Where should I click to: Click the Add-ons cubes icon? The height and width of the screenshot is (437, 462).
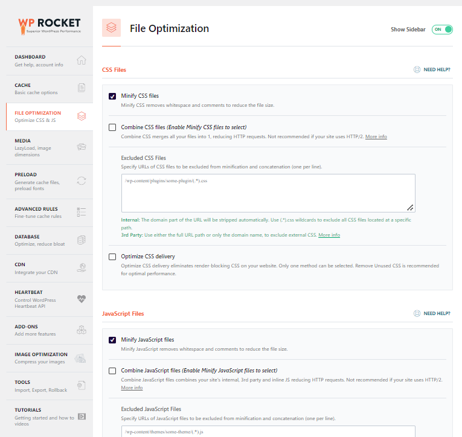click(x=82, y=330)
